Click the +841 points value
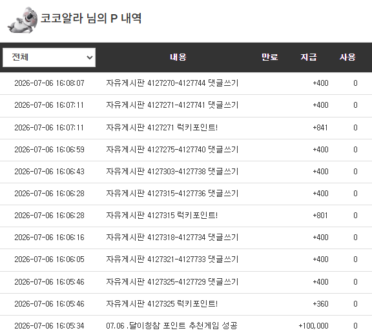The width and height of the screenshot is (372, 335). [320, 128]
